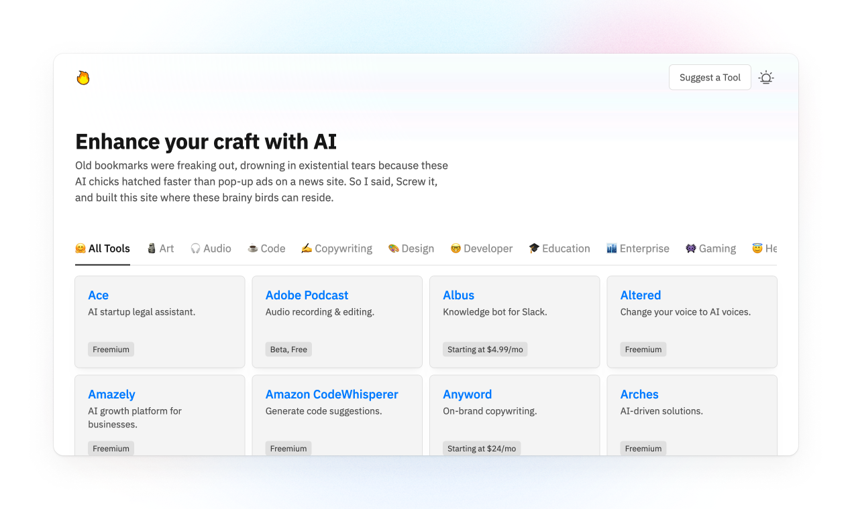This screenshot has height=509, width=852.
Task: Click the flame logo icon
Action: click(83, 78)
